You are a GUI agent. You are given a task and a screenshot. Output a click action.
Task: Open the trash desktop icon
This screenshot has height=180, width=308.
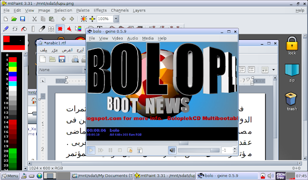click(x=292, y=101)
